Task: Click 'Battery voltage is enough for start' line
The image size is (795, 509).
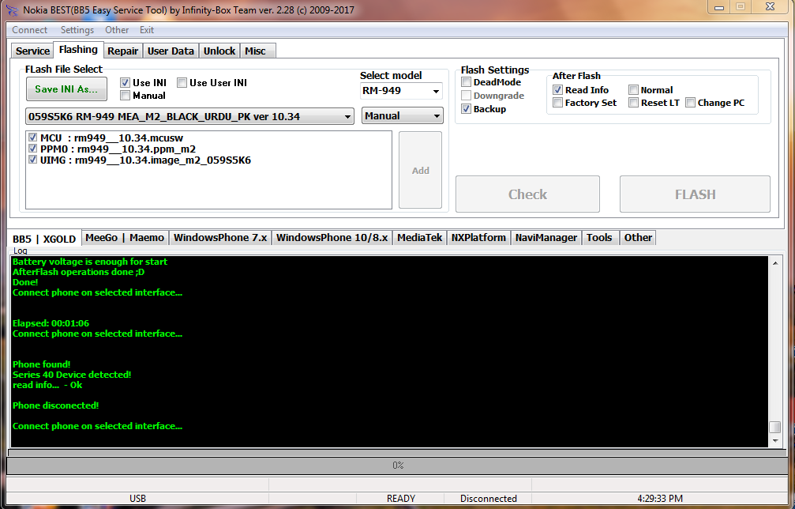Action: (90, 262)
